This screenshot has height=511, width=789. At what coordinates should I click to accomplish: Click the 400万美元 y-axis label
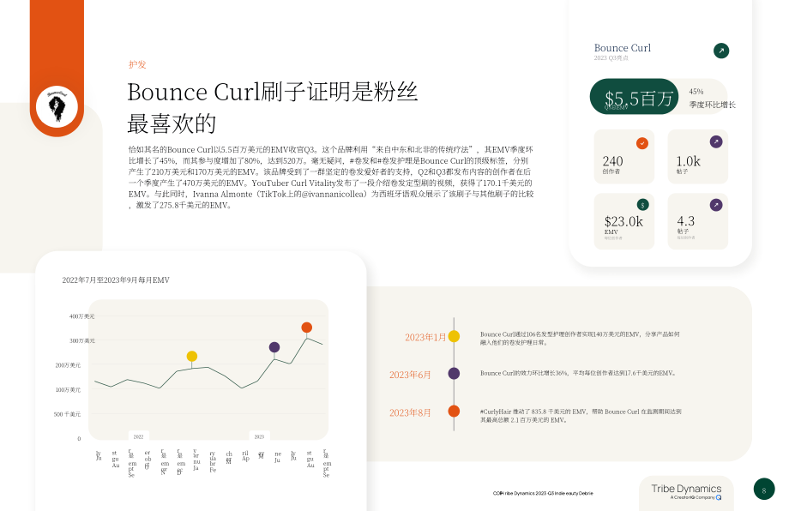click(81, 316)
